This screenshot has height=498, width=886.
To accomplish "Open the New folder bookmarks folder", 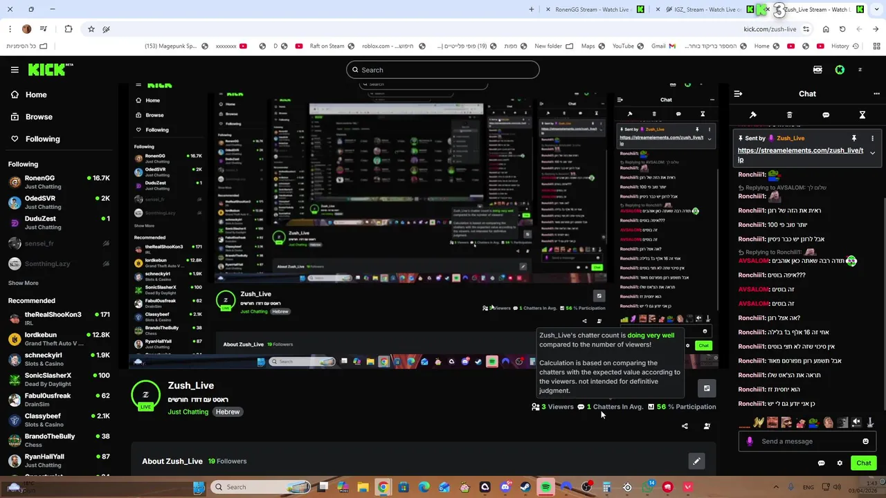I will pyautogui.click(x=554, y=46).
